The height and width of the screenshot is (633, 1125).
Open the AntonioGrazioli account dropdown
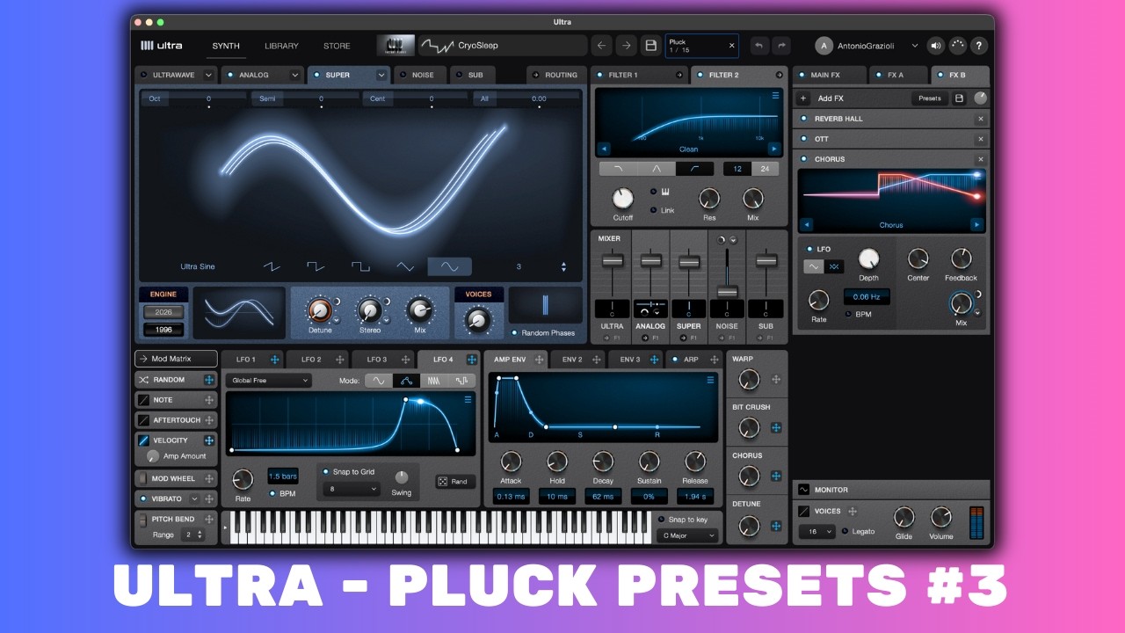914,46
